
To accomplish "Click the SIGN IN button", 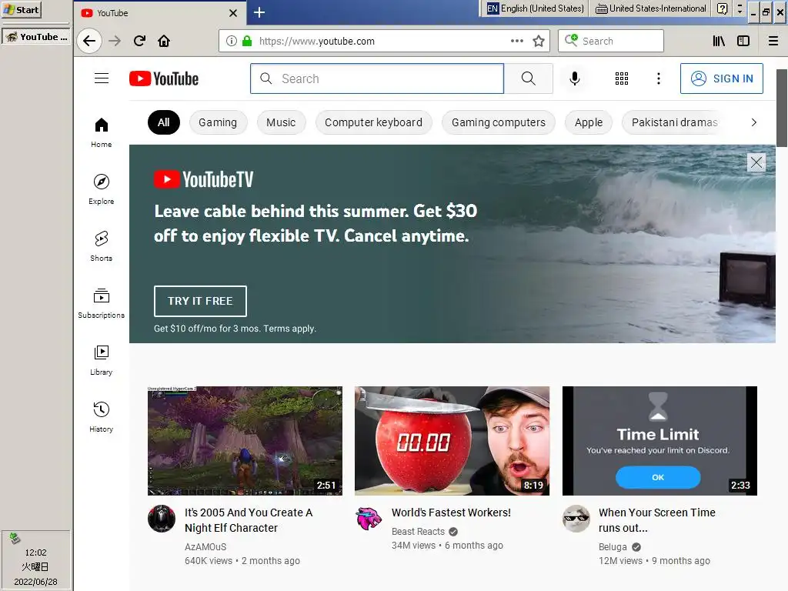I will tap(722, 78).
